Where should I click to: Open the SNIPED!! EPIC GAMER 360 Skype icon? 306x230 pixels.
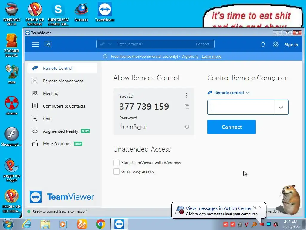(x=58, y=14)
